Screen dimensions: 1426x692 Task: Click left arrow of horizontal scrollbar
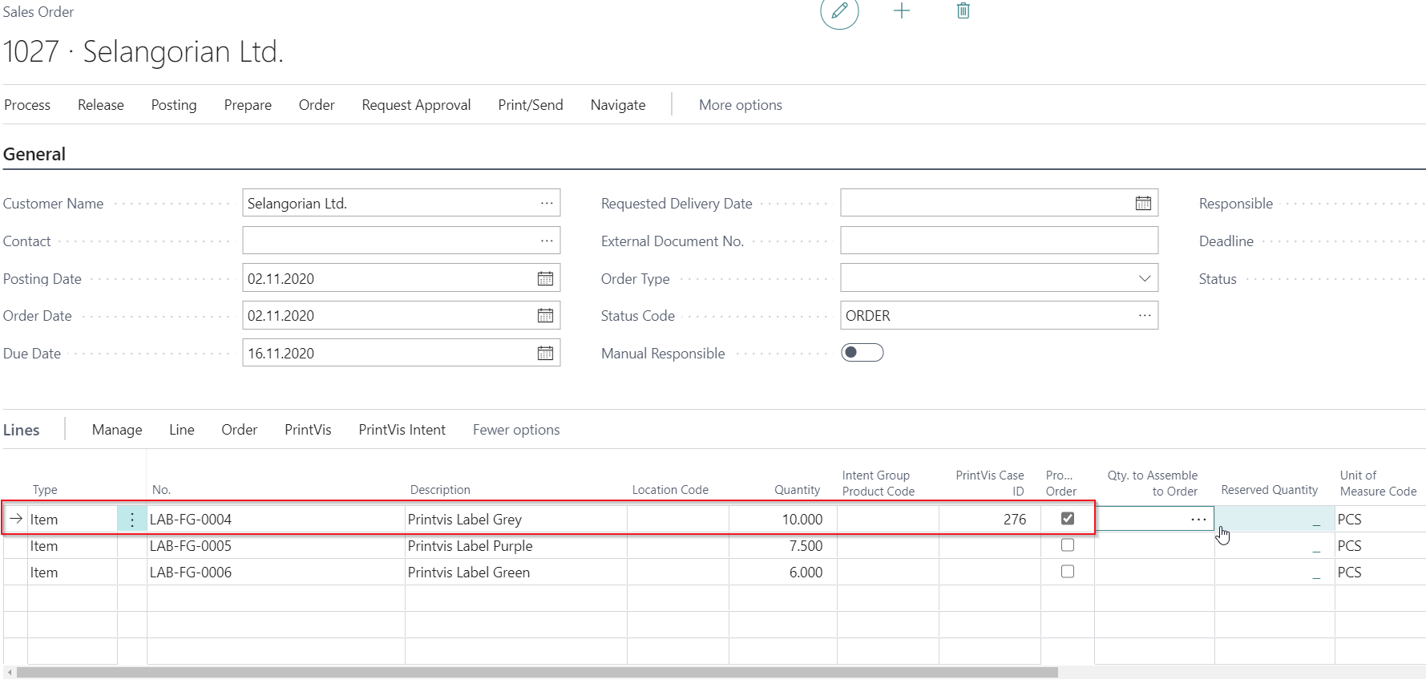pyautogui.click(x=10, y=673)
